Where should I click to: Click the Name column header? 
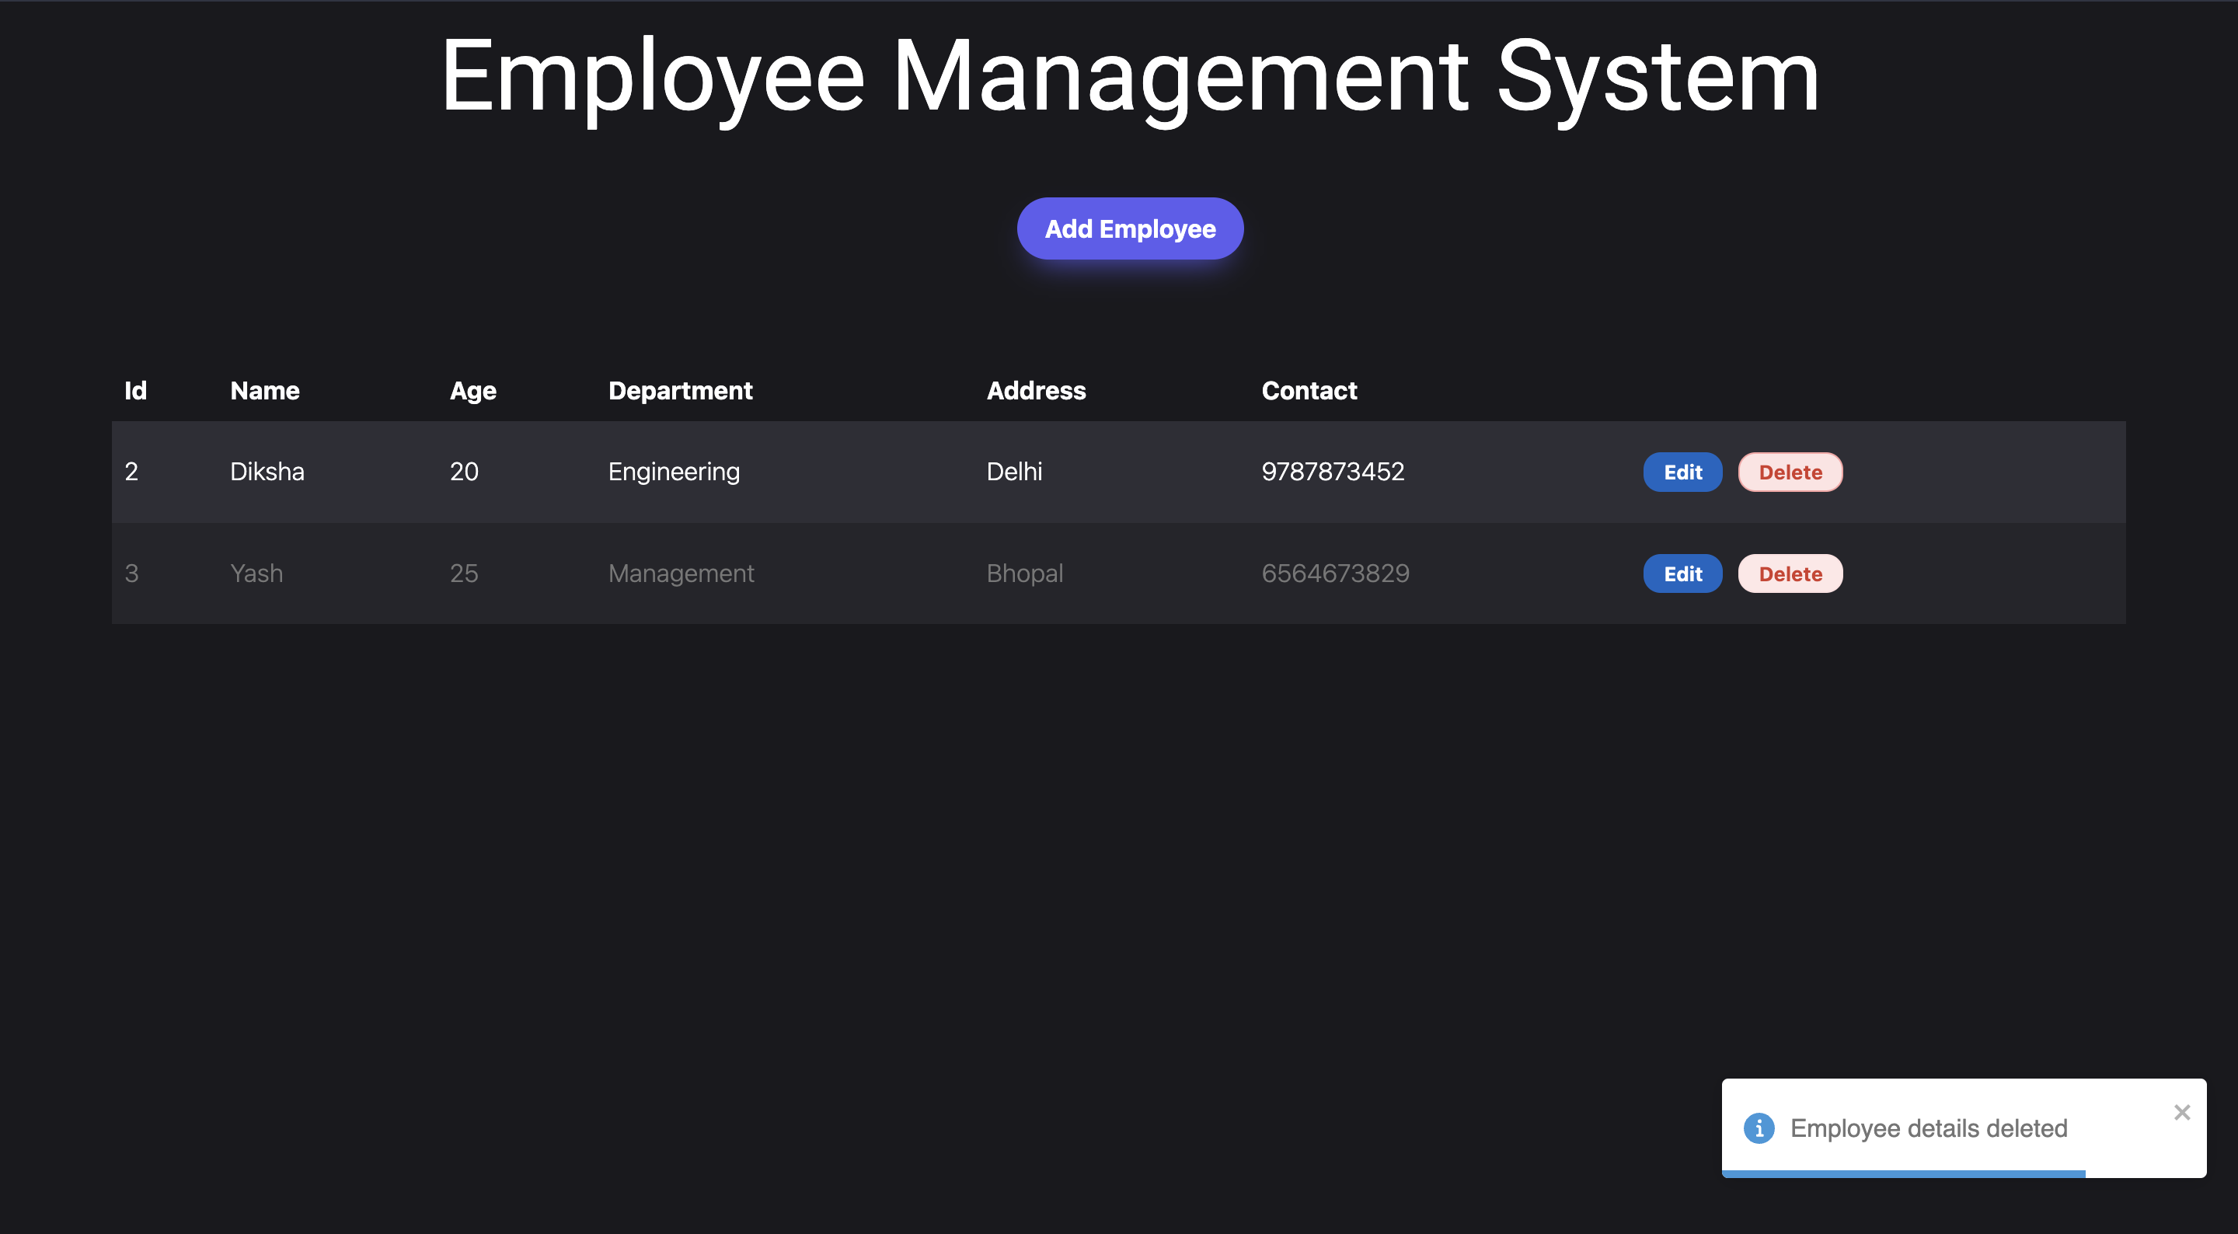click(x=264, y=390)
